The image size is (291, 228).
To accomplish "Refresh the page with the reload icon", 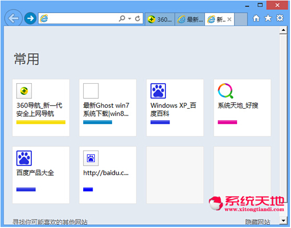I will [138, 18].
